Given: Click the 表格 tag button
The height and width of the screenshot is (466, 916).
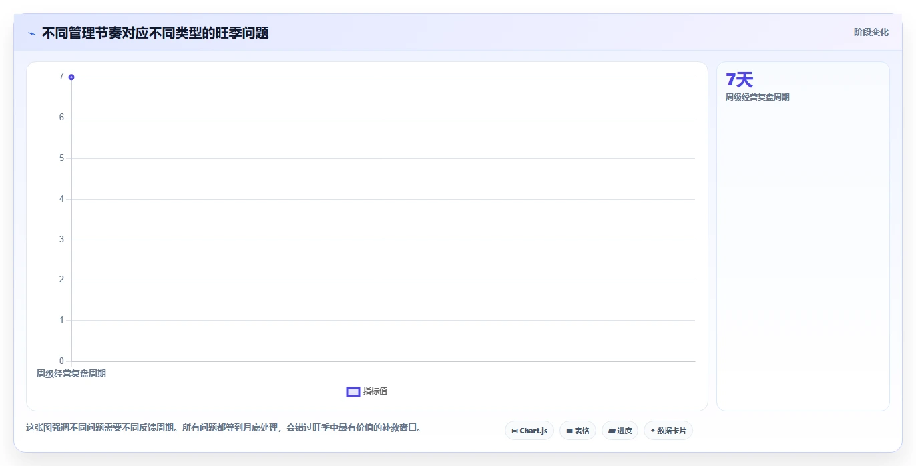Looking at the screenshot, I should [x=578, y=431].
